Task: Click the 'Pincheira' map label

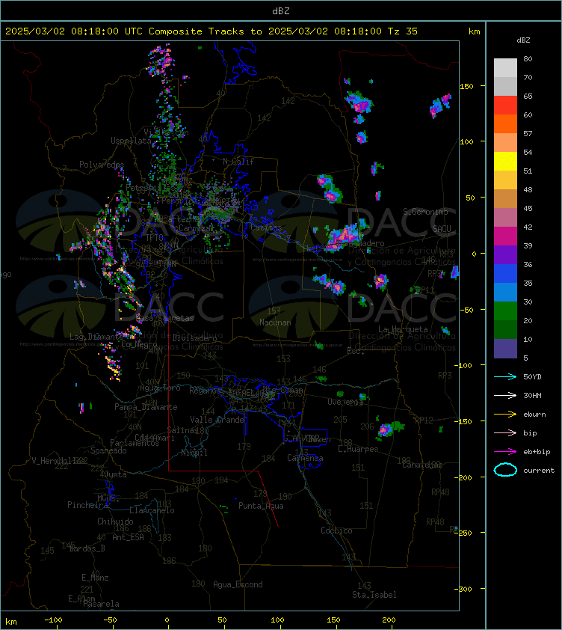Action: [87, 504]
